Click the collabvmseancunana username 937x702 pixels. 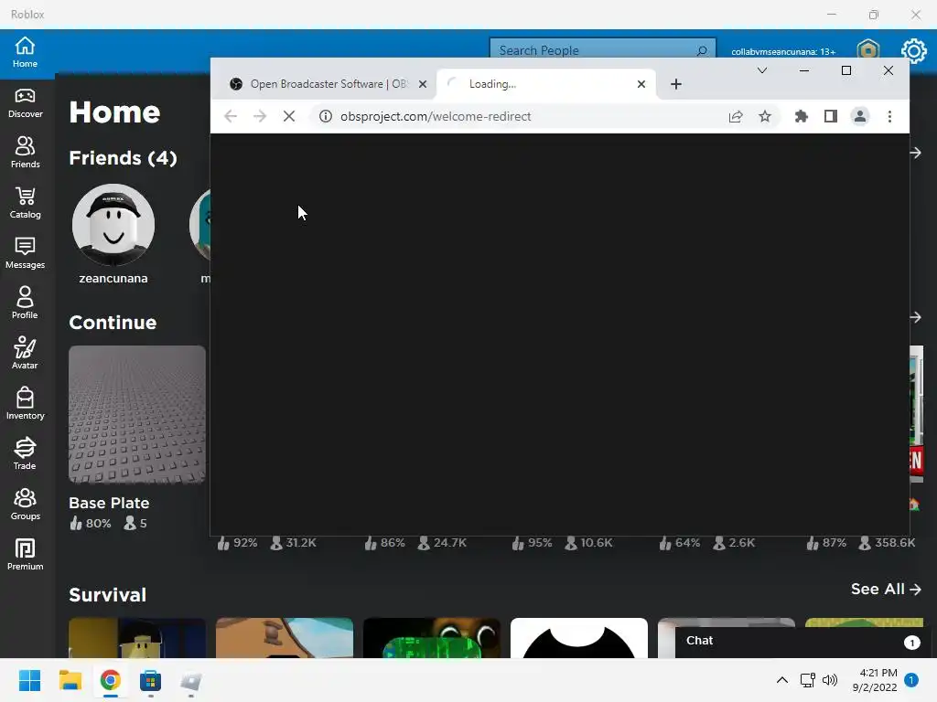pos(783,52)
